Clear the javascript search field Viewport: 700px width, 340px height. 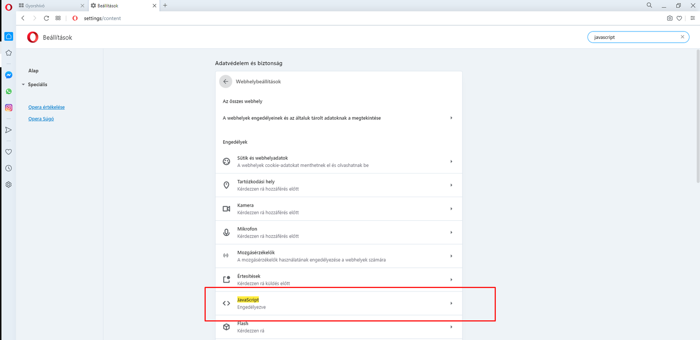(682, 37)
